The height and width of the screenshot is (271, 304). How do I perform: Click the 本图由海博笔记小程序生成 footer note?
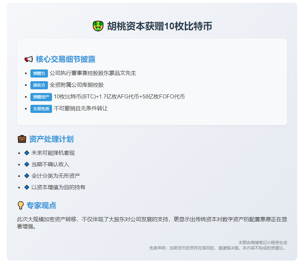(262, 242)
